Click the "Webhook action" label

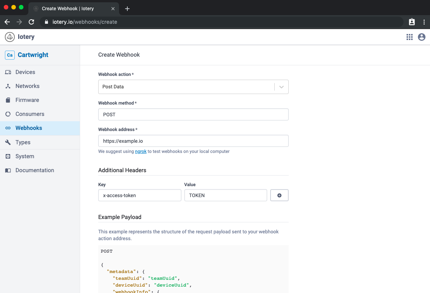click(114, 74)
